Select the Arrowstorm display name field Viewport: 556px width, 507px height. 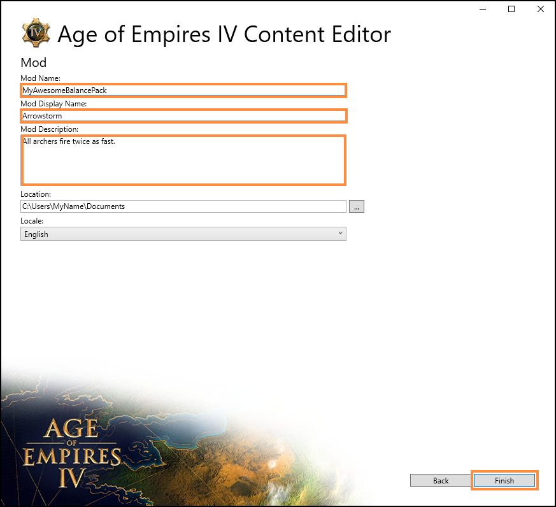pos(183,116)
